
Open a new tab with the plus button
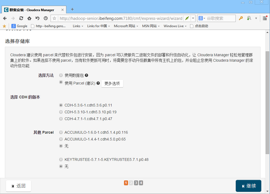click(72, 9)
